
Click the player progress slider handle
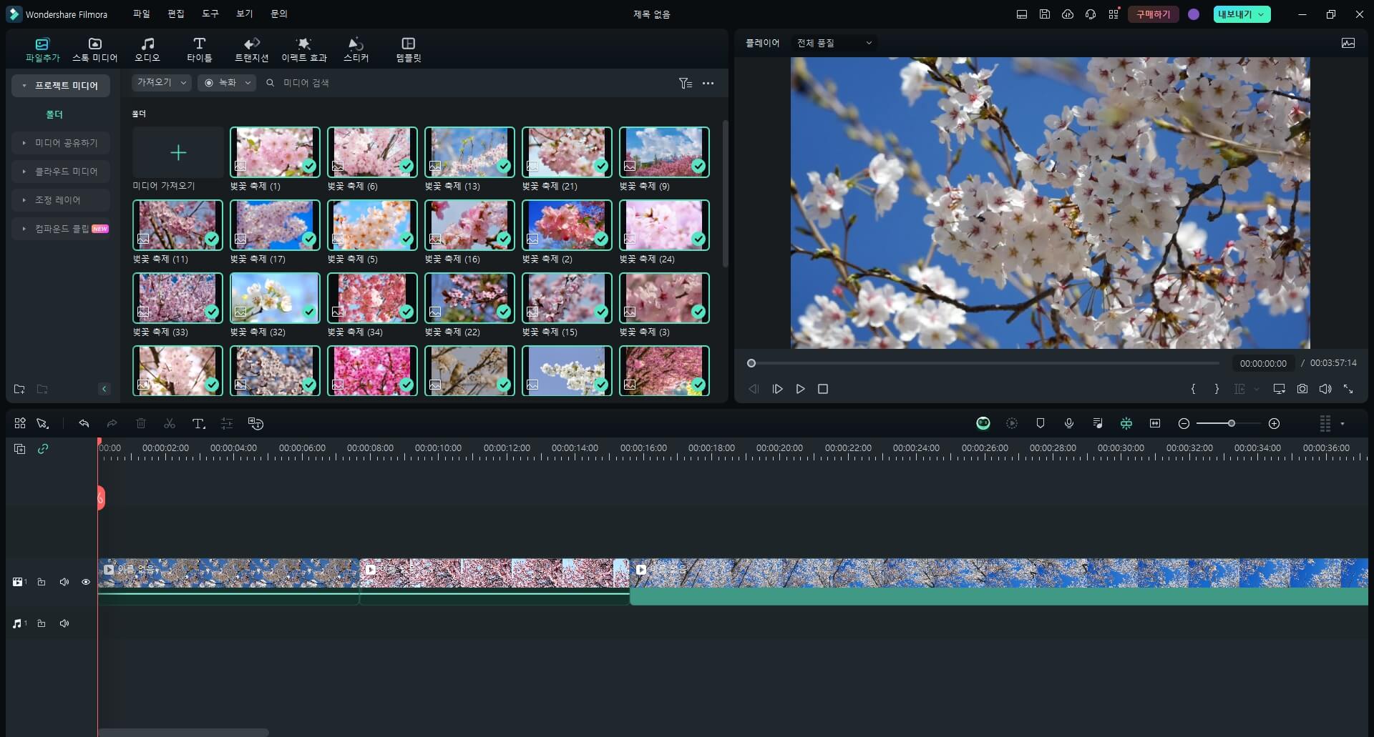click(751, 363)
